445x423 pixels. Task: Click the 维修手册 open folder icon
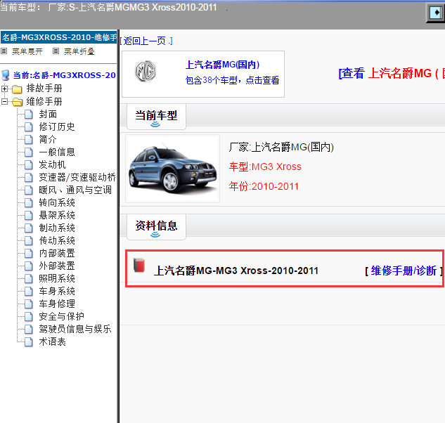pos(18,102)
